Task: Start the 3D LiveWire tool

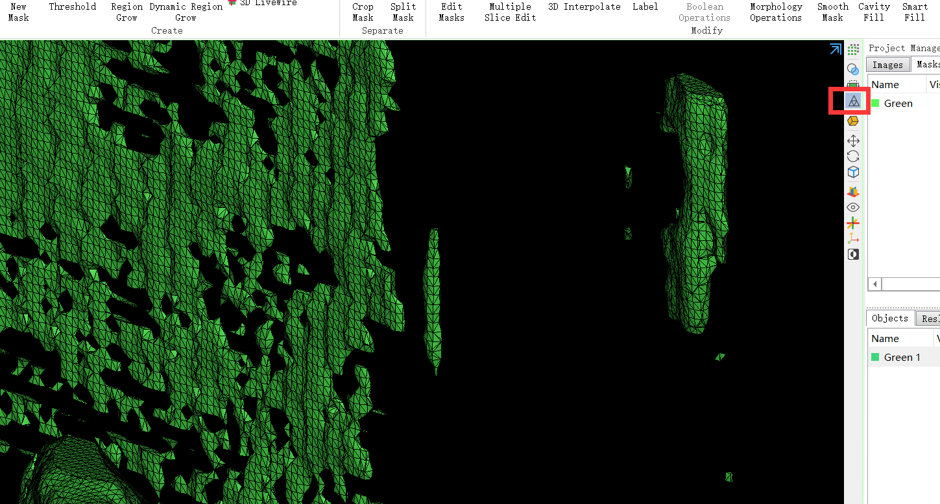Action: (x=263, y=3)
